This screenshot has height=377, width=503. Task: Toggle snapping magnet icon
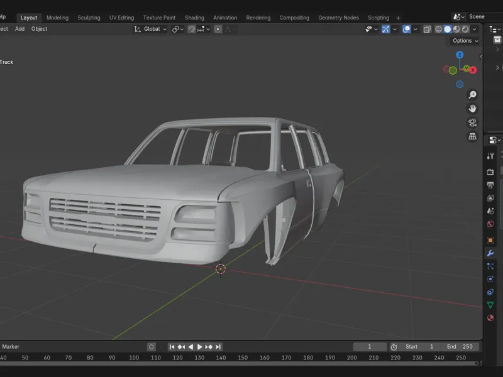tap(192, 29)
